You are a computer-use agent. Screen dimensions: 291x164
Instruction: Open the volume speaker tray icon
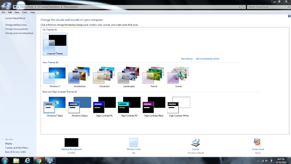(x=267, y=161)
